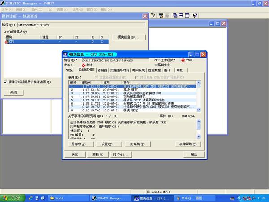The image size is (269, 202).
Task: Open the 存储器 tab
Action: click(x=102, y=70)
